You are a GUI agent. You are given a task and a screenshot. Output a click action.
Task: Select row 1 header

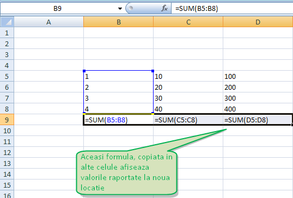(7, 33)
